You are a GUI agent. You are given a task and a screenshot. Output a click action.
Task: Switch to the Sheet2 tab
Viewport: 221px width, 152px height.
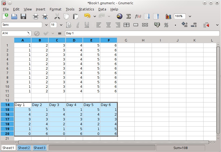(x=24, y=148)
